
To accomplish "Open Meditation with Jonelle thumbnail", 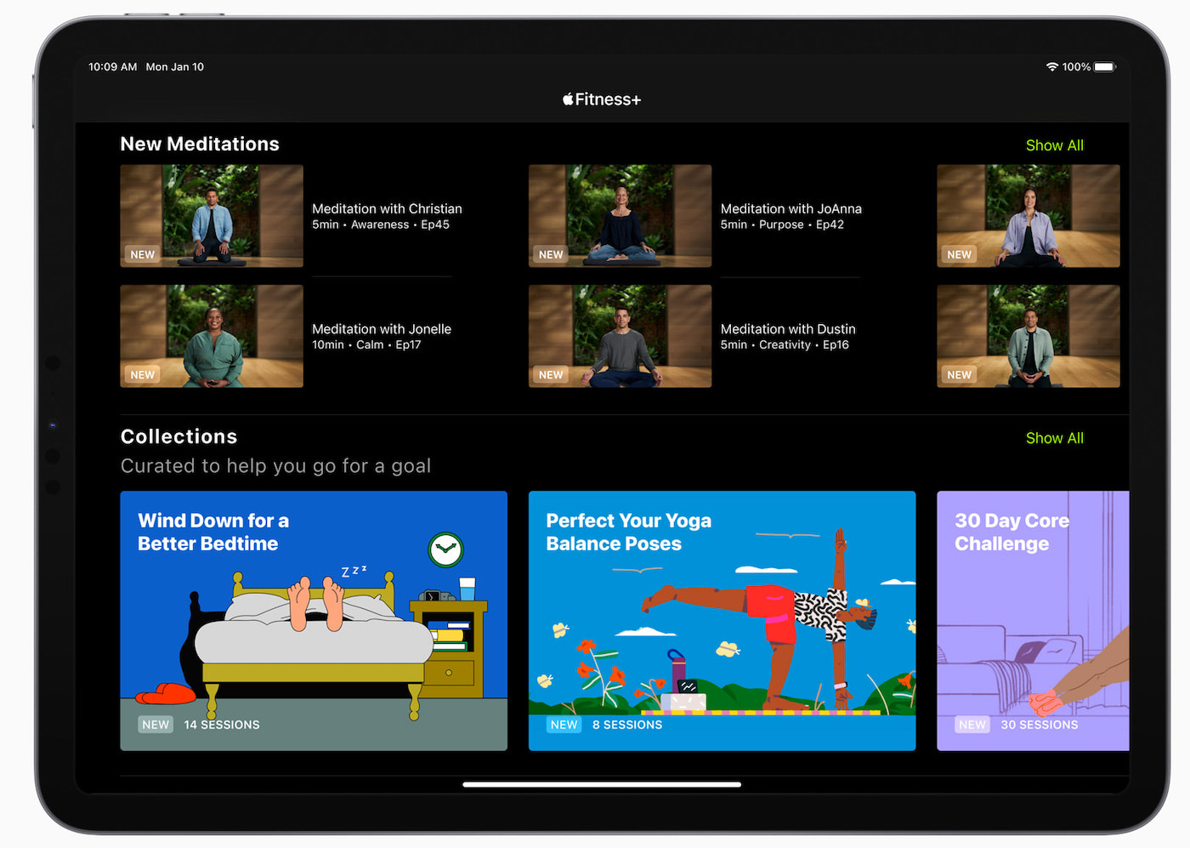I will pos(212,336).
